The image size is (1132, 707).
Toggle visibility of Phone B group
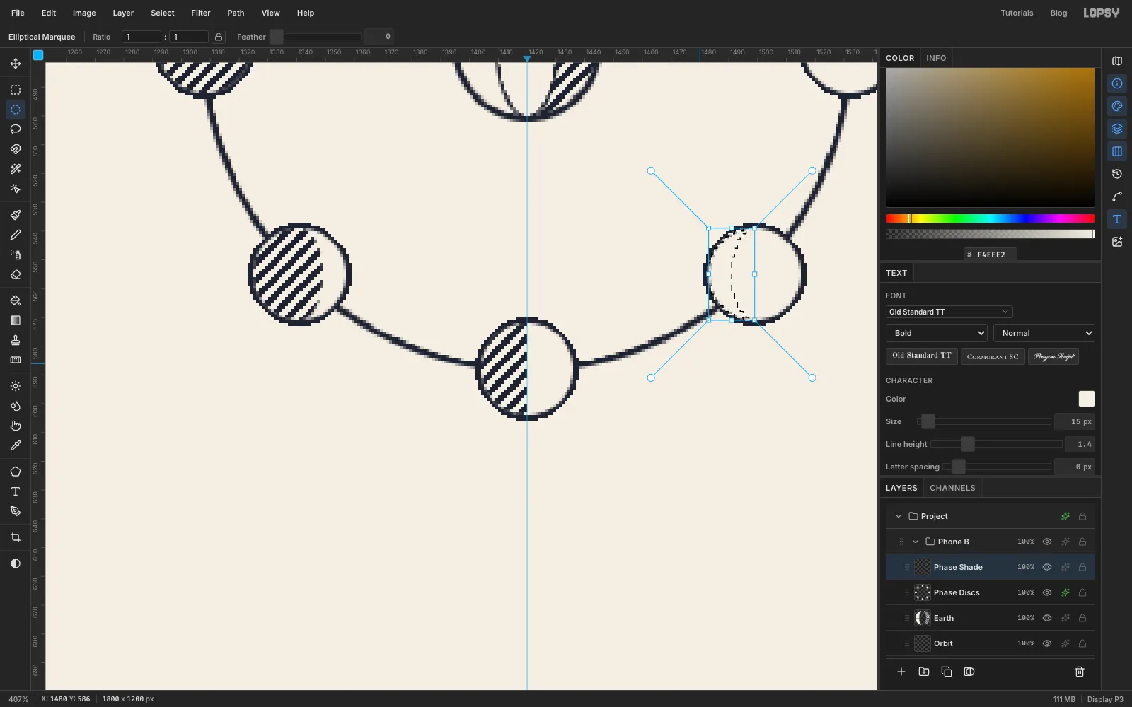point(1047,542)
